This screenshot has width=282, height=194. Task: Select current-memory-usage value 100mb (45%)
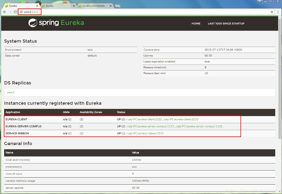click(x=140, y=181)
